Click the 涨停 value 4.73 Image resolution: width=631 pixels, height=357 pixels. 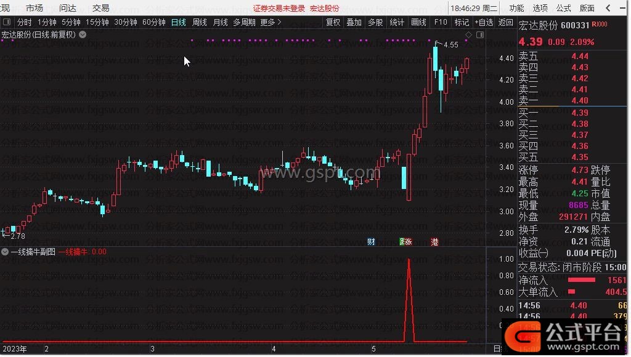(580, 170)
